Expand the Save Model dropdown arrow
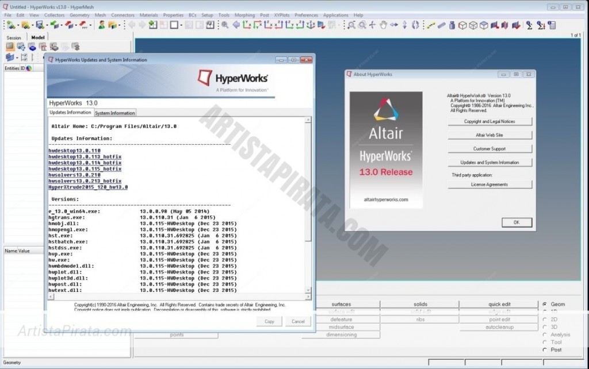 47,25
